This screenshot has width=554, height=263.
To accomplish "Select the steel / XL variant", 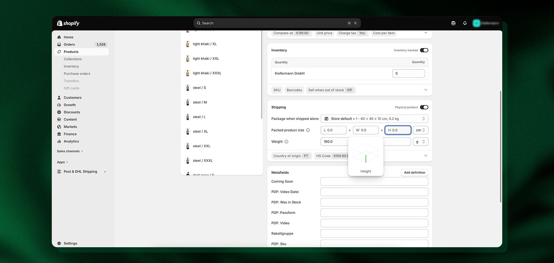I will [221, 131].
